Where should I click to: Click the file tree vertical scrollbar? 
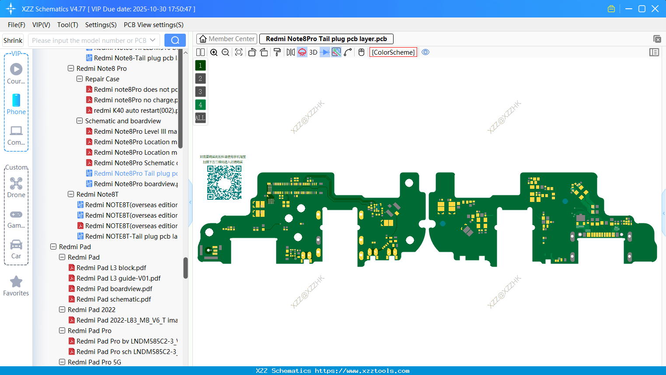point(185,268)
